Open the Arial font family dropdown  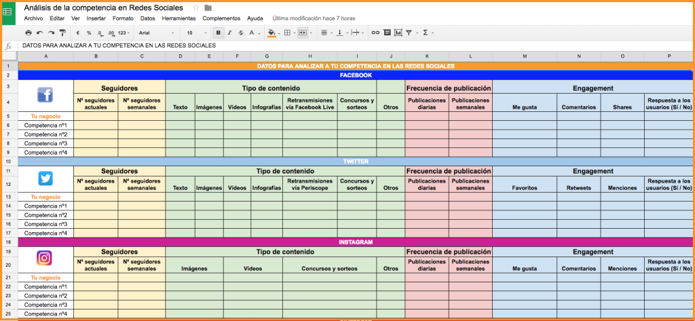pos(156,33)
